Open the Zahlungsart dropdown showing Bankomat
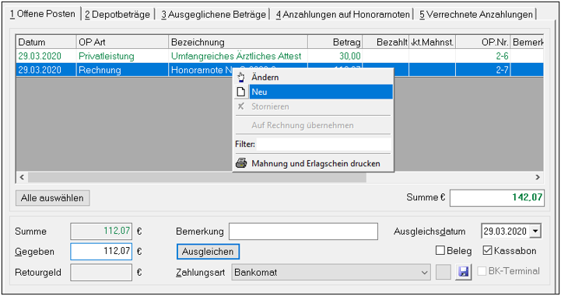The height and width of the screenshot is (296, 561). click(x=331, y=273)
